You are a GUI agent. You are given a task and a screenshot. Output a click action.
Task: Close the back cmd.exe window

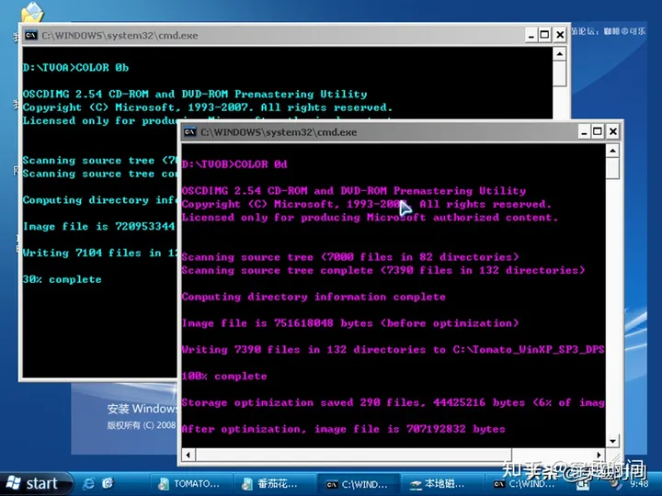tap(560, 35)
